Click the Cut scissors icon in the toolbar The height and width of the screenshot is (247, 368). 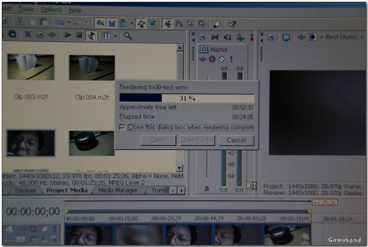pyautogui.click(x=20, y=21)
